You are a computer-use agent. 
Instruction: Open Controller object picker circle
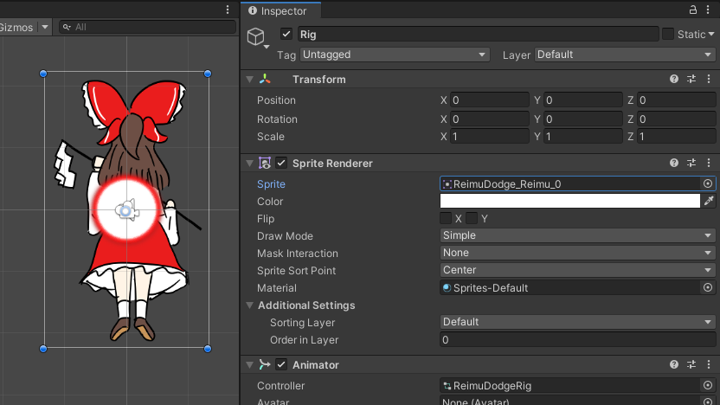708,386
